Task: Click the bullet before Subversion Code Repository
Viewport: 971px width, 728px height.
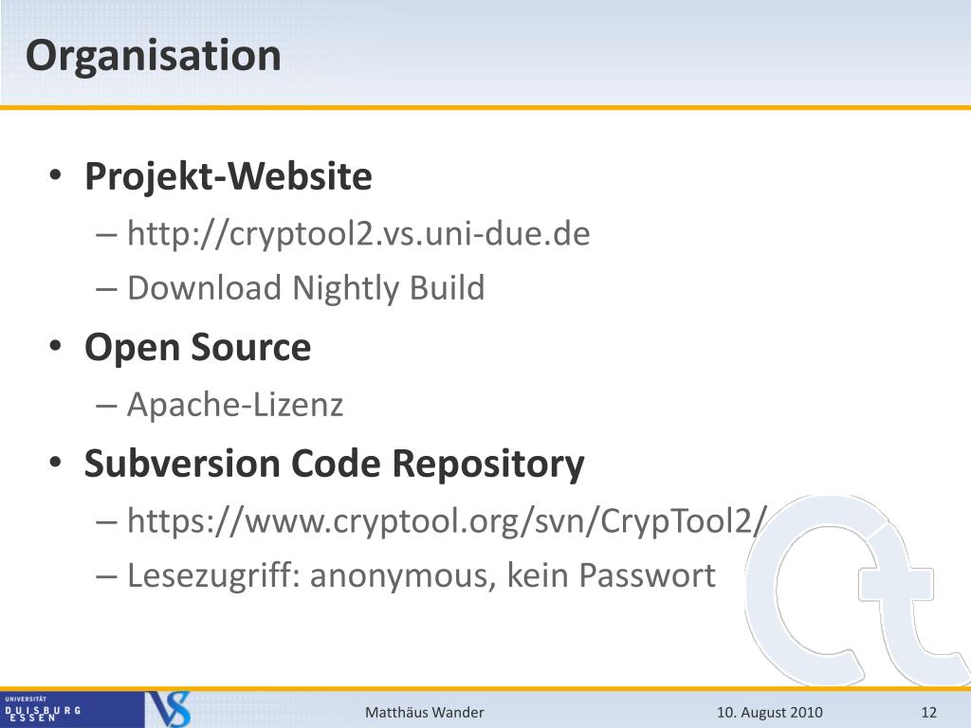Action: pos(56,463)
